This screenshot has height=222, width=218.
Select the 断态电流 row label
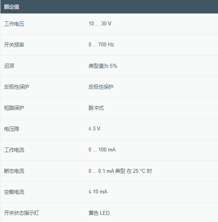[x=14, y=171]
